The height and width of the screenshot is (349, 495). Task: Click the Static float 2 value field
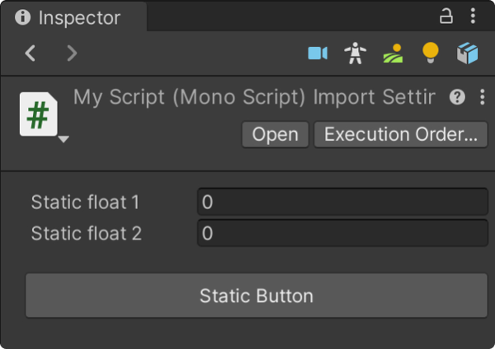pos(342,233)
